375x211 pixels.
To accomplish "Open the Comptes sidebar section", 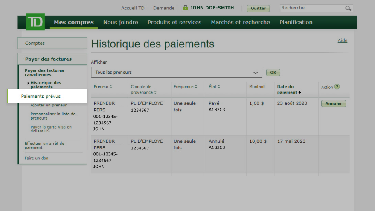I will pos(52,43).
